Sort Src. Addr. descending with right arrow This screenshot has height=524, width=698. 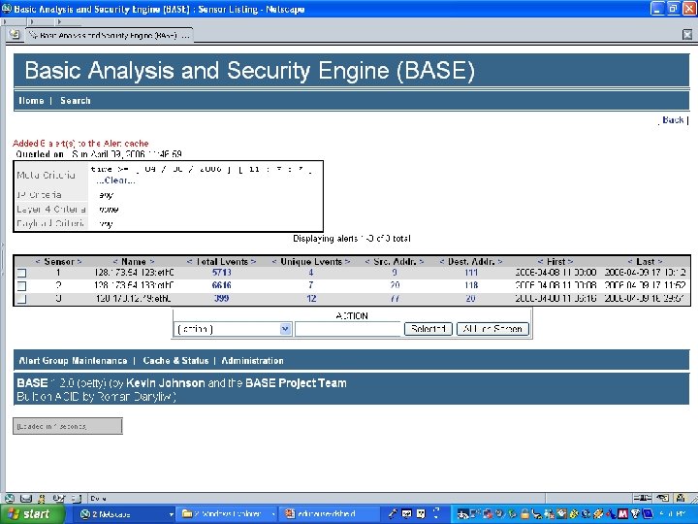click(x=421, y=262)
